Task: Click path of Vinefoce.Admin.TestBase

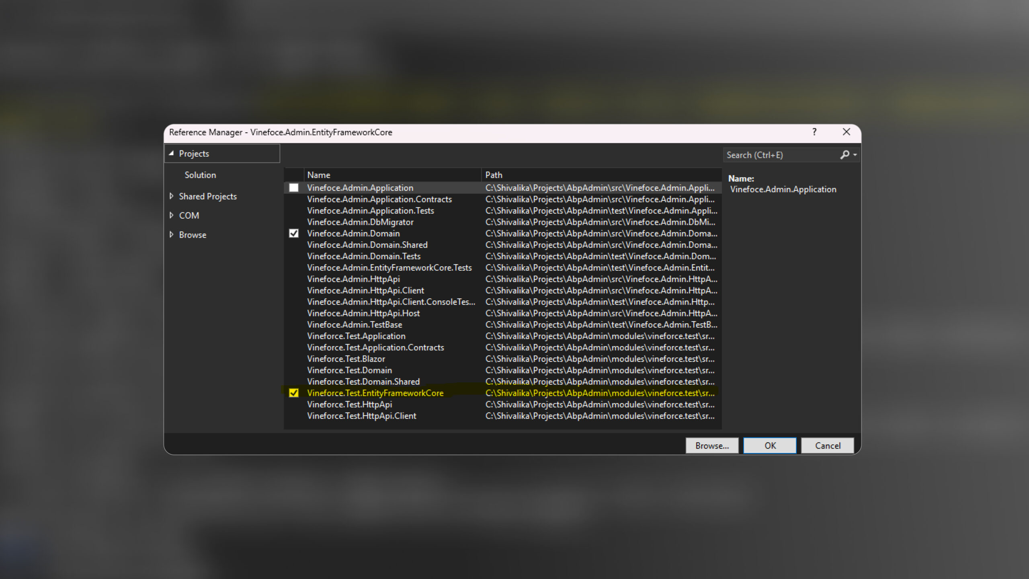Action: pyautogui.click(x=601, y=324)
